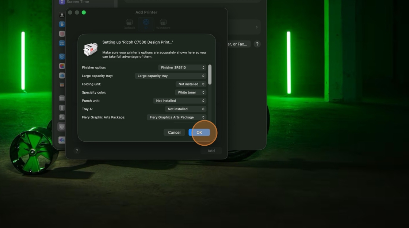Click the options list vertical scrollbar
This screenshot has height=228, width=409.
210,75
